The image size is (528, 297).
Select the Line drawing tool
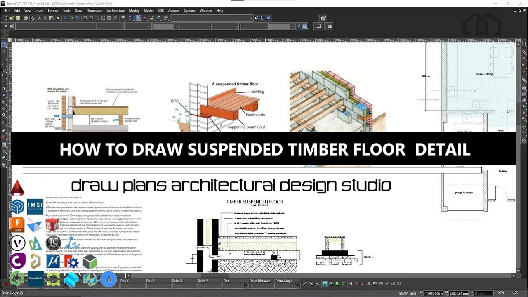[4, 63]
